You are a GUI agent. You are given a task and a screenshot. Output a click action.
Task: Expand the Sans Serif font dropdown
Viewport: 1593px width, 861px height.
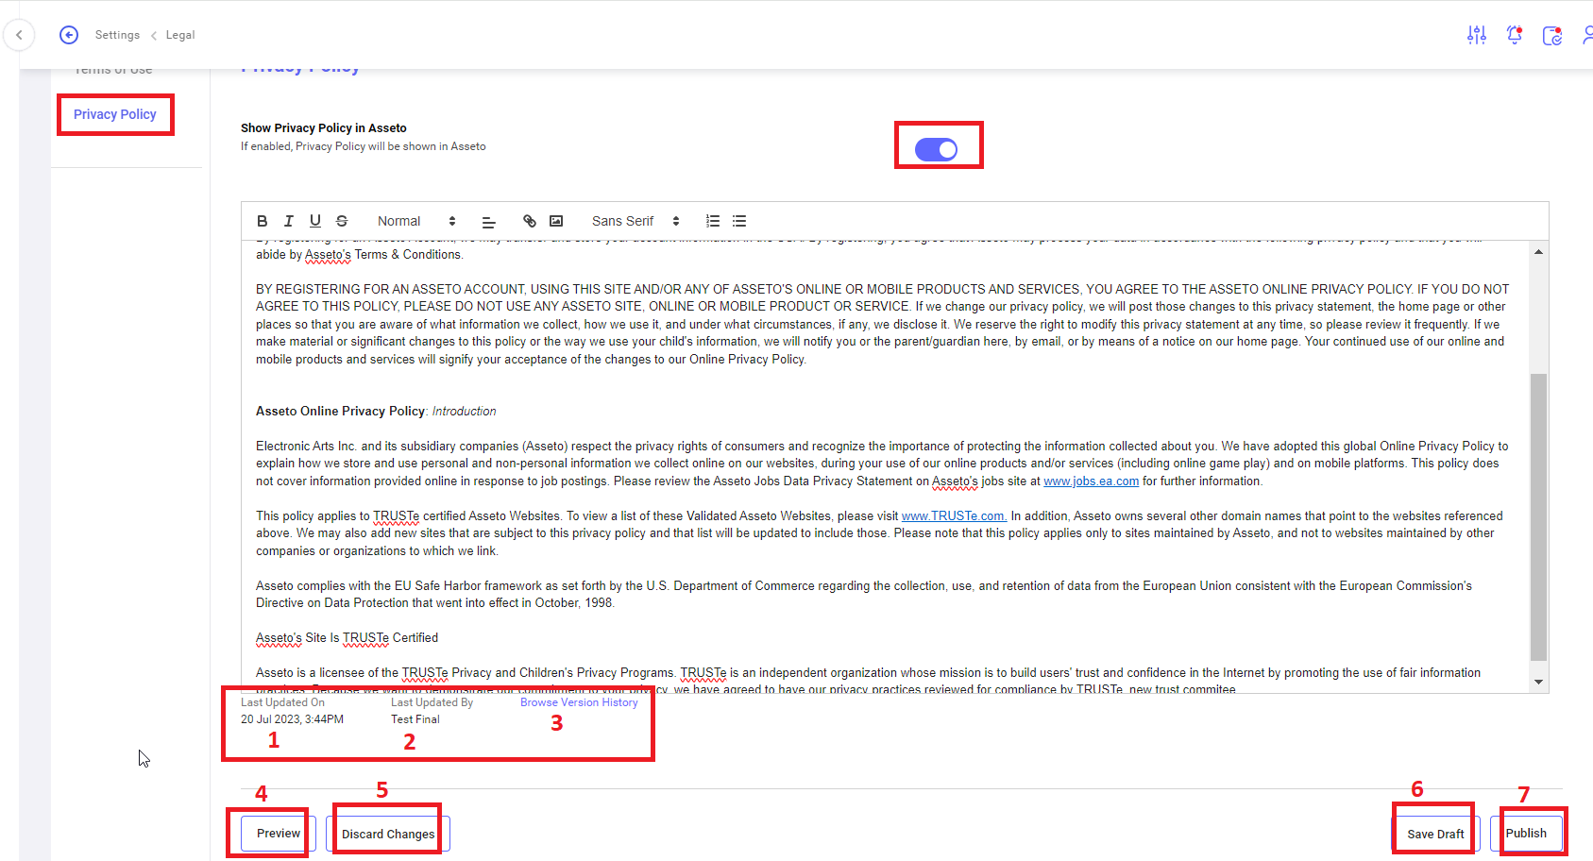[x=636, y=221]
